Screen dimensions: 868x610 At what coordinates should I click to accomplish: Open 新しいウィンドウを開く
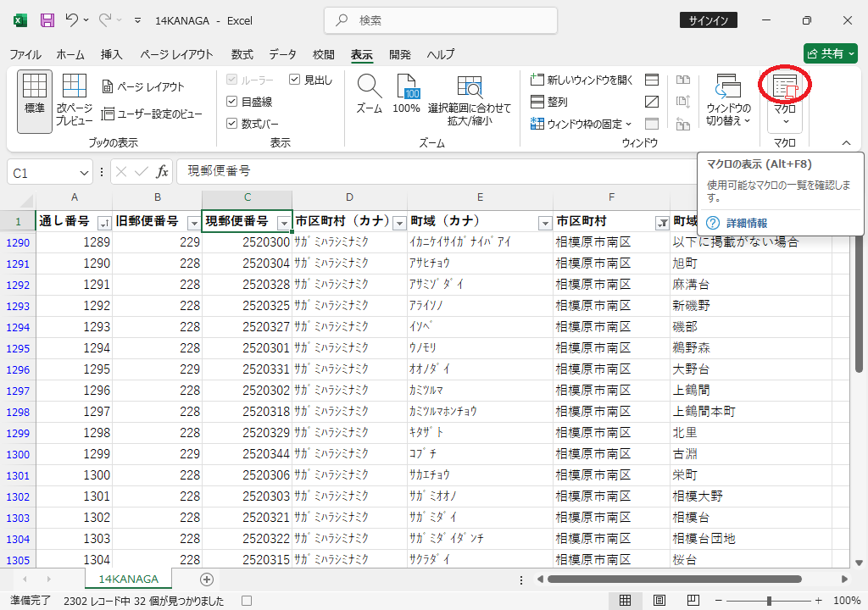[581, 80]
